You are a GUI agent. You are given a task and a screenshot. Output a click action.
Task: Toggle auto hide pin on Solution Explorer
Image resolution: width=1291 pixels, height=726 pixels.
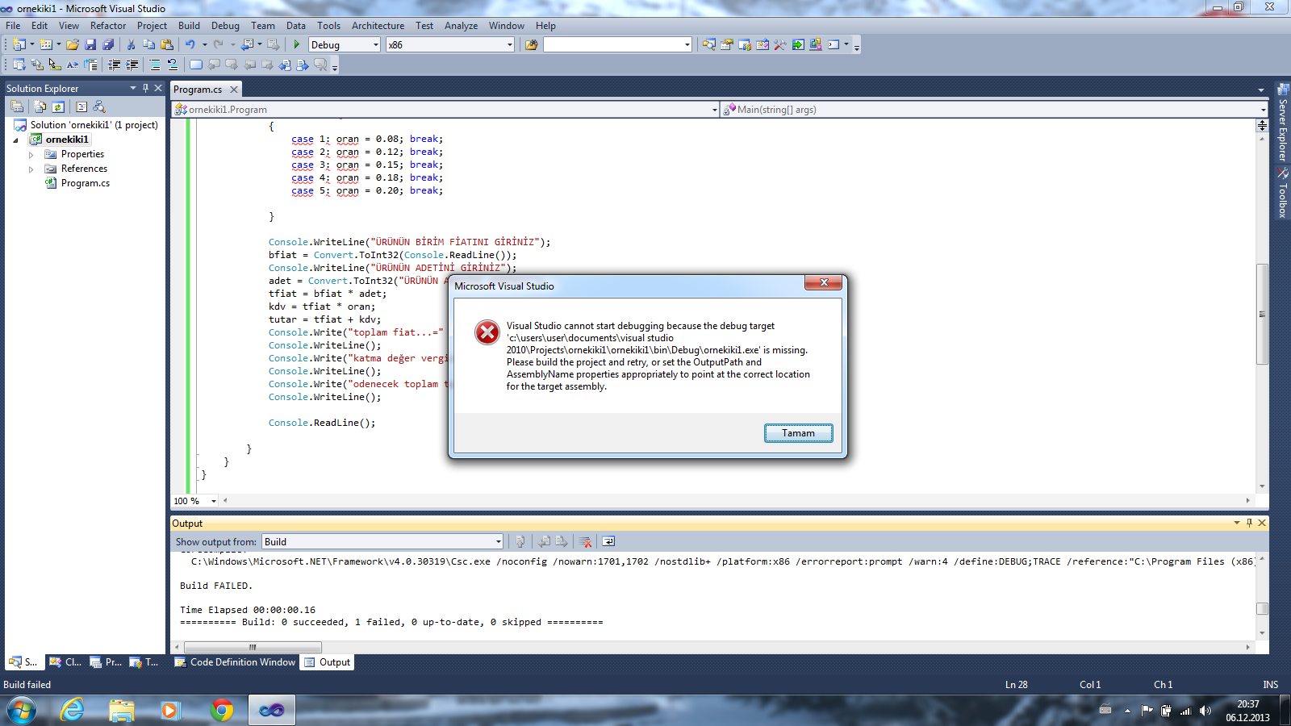[x=145, y=88]
